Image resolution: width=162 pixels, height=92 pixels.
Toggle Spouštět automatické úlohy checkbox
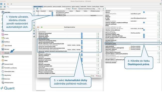click(x=82, y=42)
